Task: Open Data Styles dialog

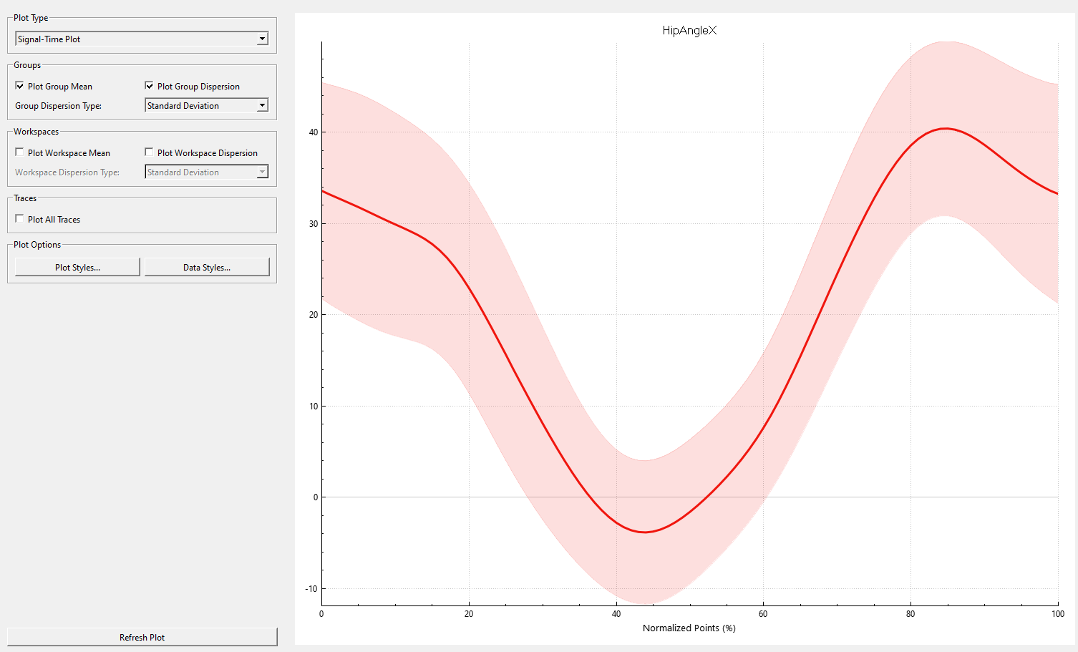Action: click(x=207, y=267)
